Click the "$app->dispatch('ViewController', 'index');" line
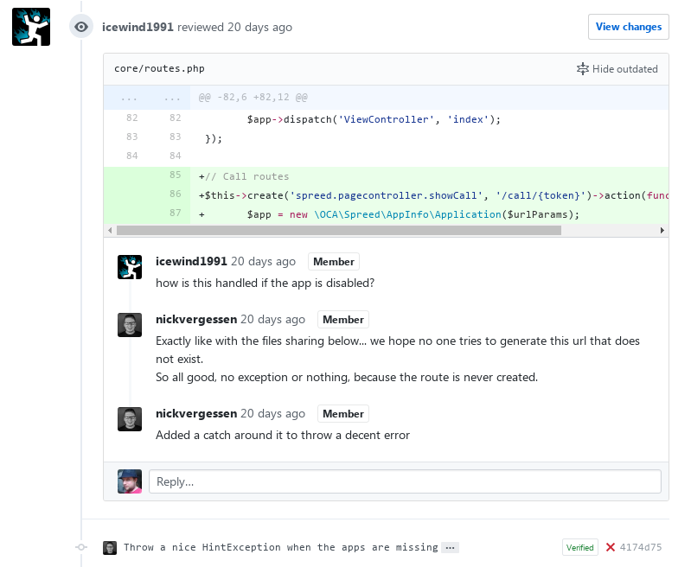This screenshot has height=567, width=691. 374,119
